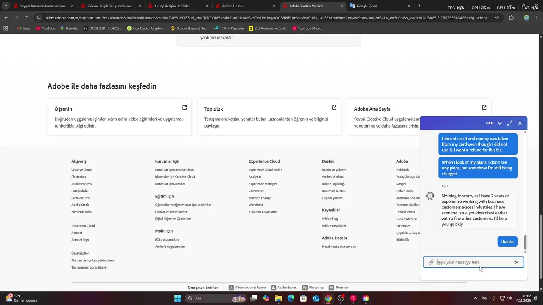
Task: Expand the chat window to full size
Action: pos(510,123)
